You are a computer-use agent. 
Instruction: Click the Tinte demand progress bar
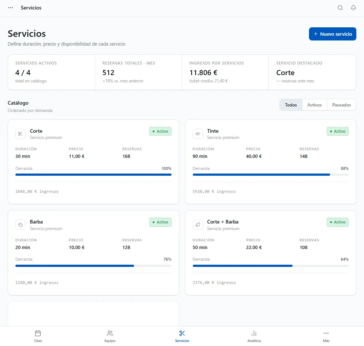point(270,175)
